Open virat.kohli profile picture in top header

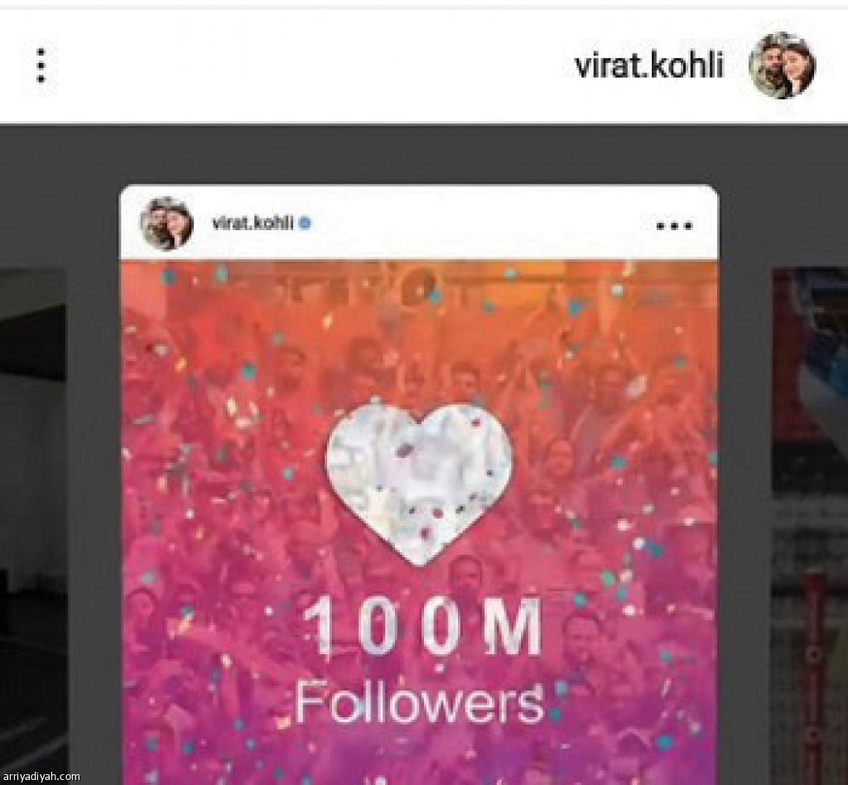tap(782, 65)
